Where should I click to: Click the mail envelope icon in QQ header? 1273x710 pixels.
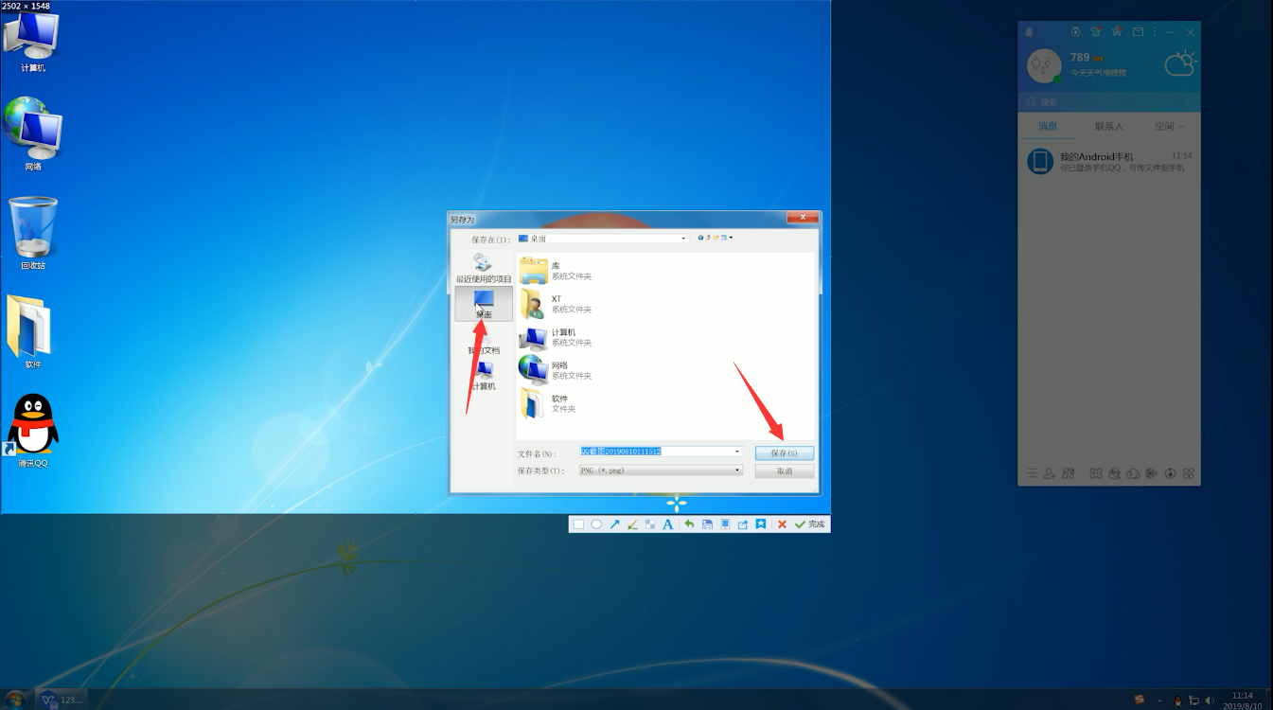click(x=1138, y=32)
